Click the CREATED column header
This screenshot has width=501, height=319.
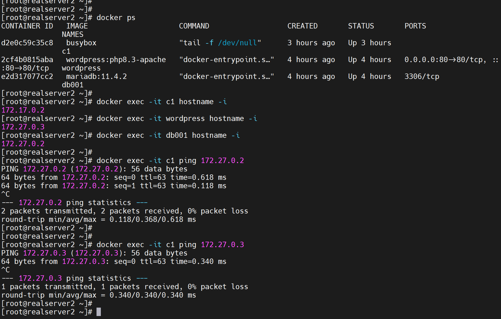(302, 26)
